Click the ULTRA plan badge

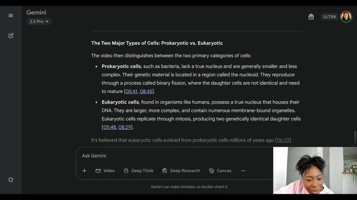pyautogui.click(x=329, y=17)
